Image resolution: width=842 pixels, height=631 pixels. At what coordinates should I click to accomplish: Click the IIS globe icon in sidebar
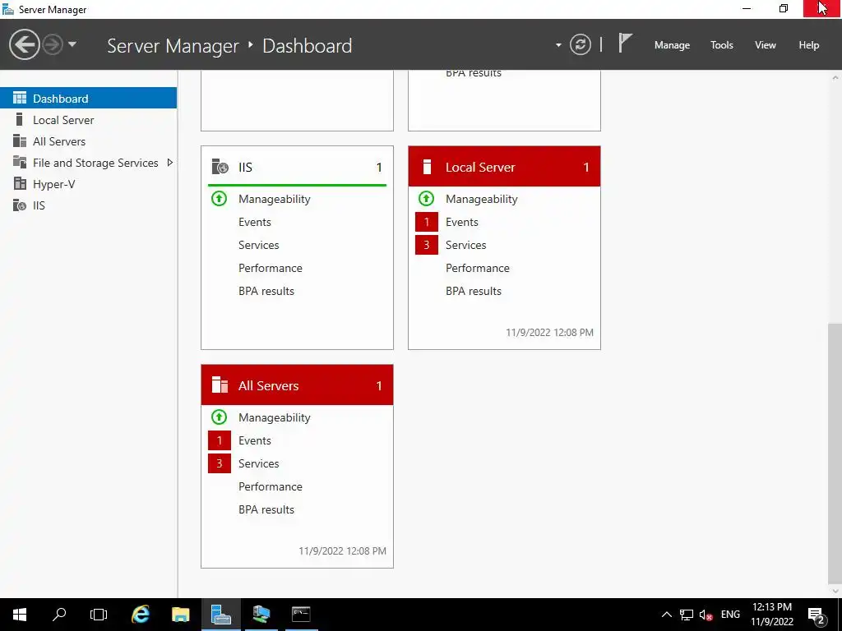[x=20, y=205]
